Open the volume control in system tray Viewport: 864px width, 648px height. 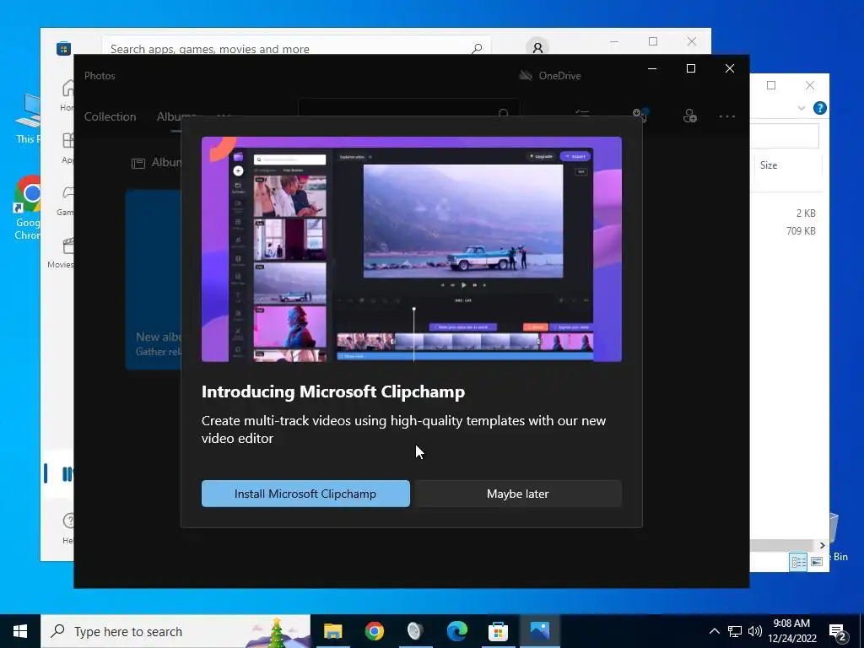click(755, 631)
